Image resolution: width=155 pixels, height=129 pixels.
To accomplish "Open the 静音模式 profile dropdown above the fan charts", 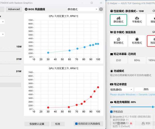I will coord(83,9).
